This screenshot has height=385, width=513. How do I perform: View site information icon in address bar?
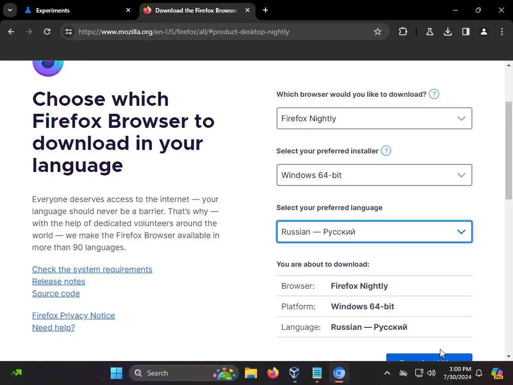point(69,32)
